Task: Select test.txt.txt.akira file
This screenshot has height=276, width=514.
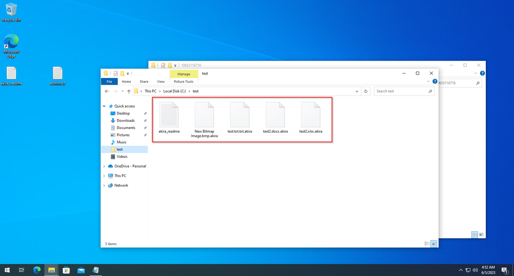Action: pos(240,118)
